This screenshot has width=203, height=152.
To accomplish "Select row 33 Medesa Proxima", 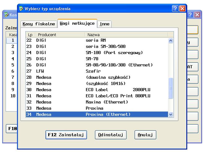I will click(x=97, y=108).
